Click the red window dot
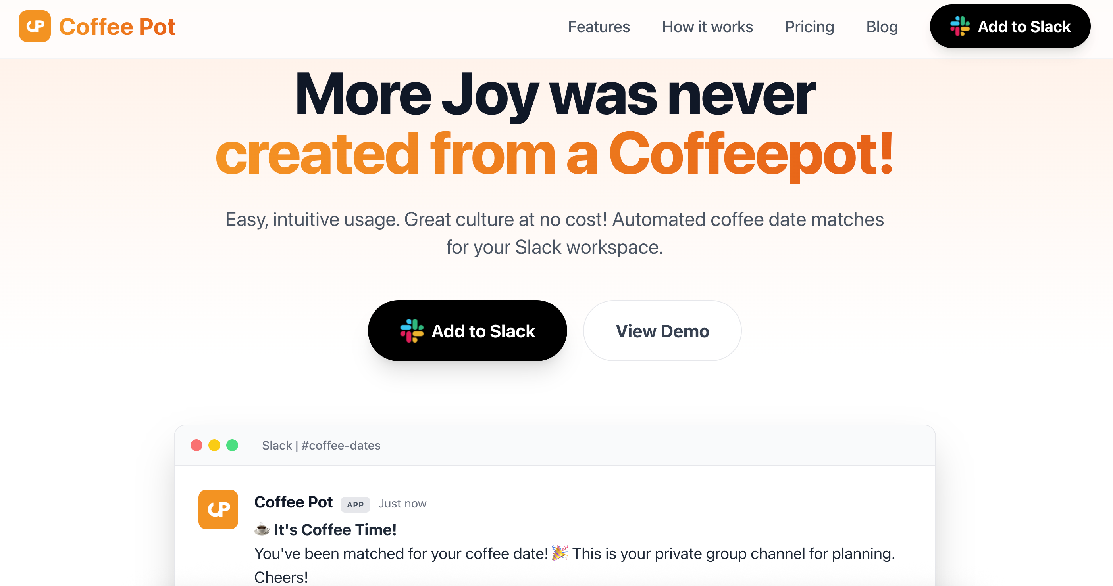Image resolution: width=1113 pixels, height=586 pixels. point(196,445)
